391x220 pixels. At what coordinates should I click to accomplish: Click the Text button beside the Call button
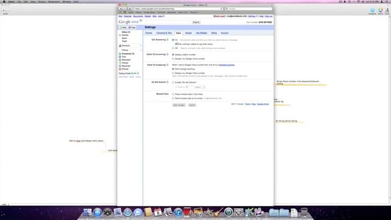point(132,28)
